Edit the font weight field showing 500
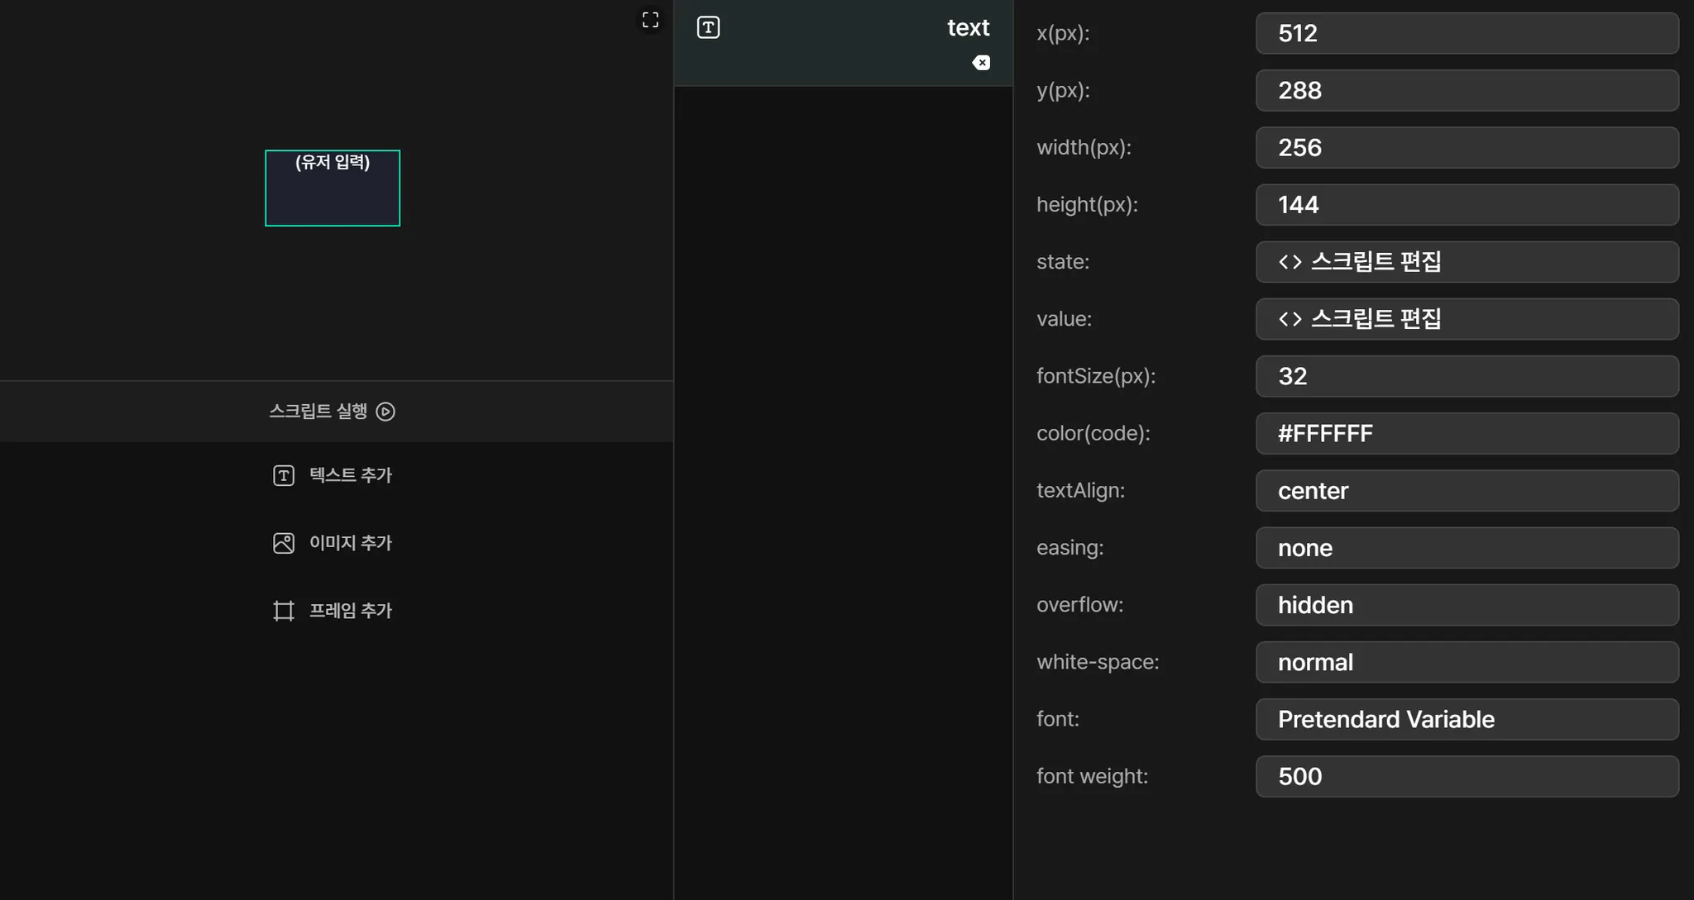Screen dimensions: 1694x900 [1466, 776]
